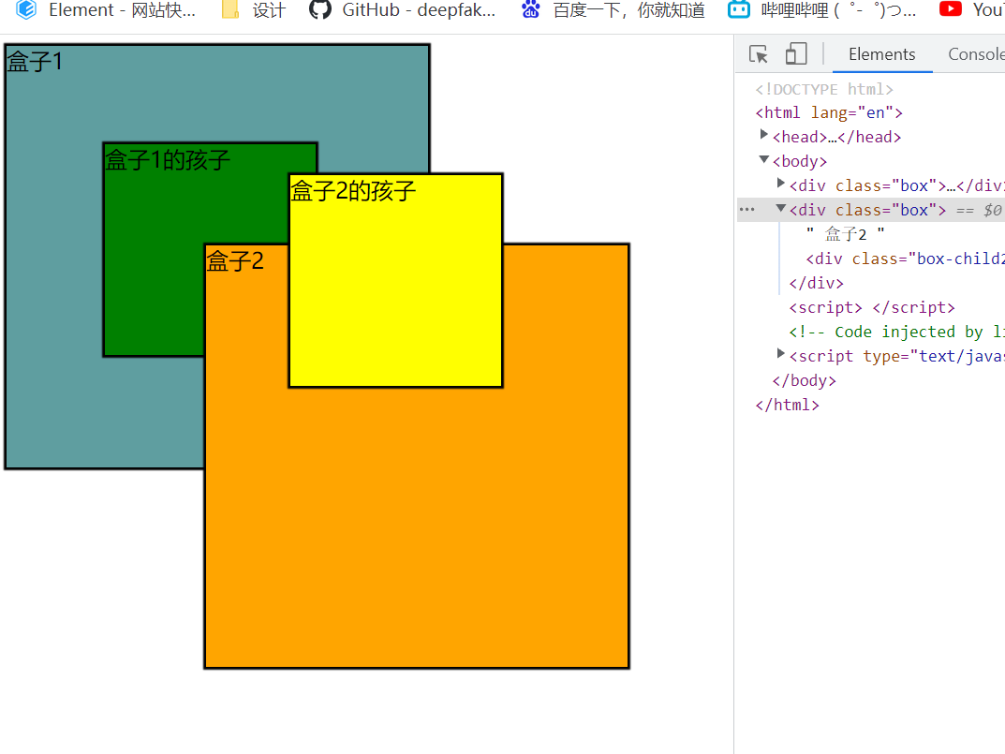Open the Element - 网站快... bookmark
Image resolution: width=1005 pixels, height=754 pixels.
point(122,9)
